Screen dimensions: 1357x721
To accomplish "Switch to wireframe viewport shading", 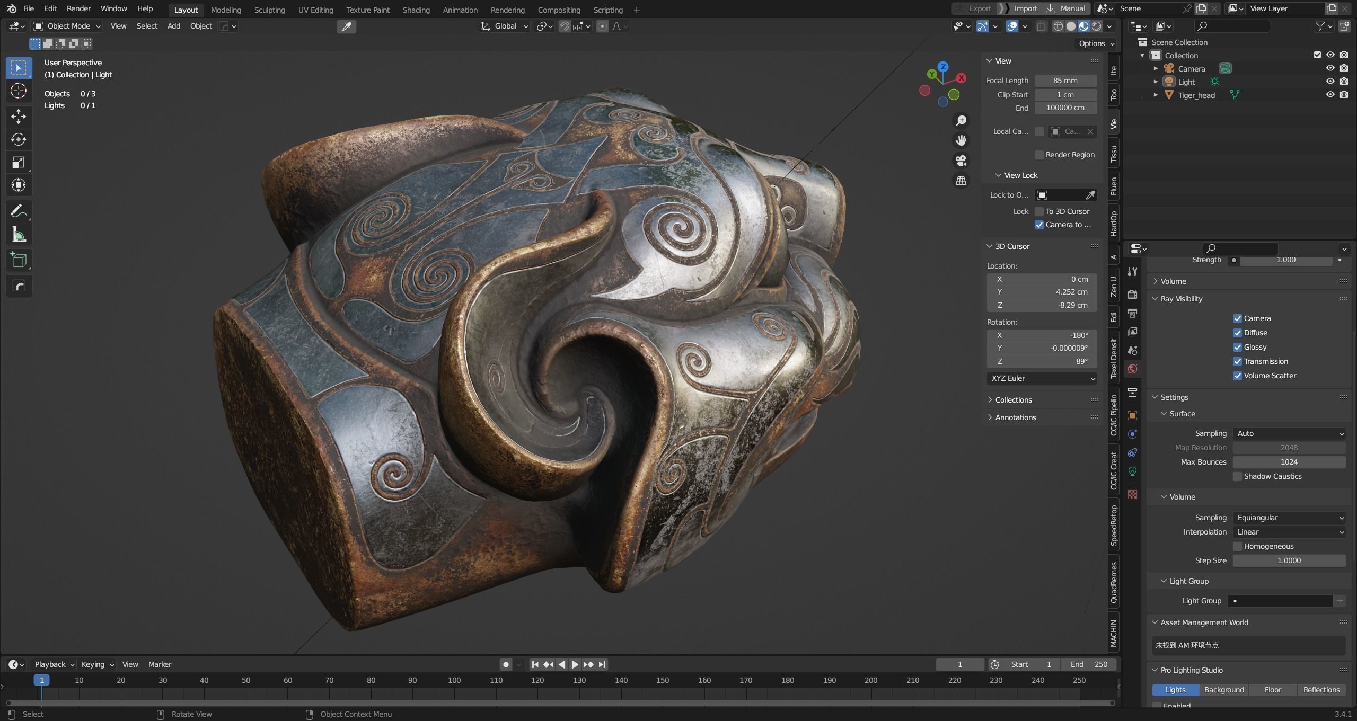I will pos(1058,26).
